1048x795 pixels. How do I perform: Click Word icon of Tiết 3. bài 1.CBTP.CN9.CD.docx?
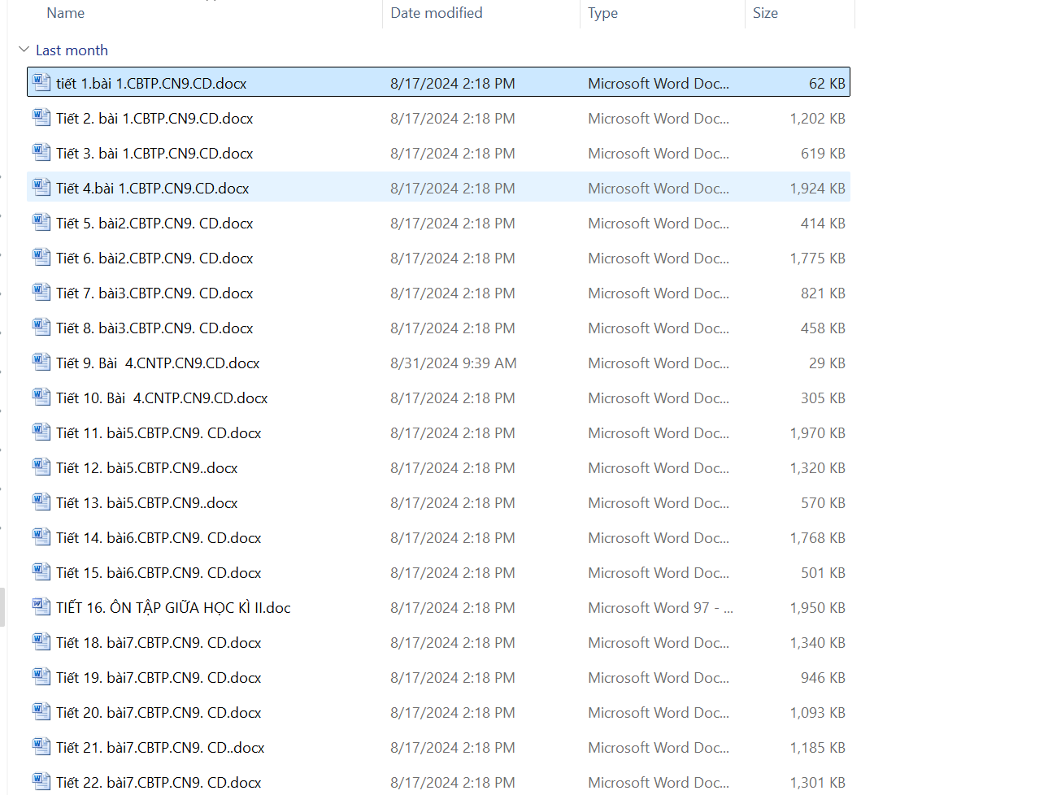pos(41,152)
